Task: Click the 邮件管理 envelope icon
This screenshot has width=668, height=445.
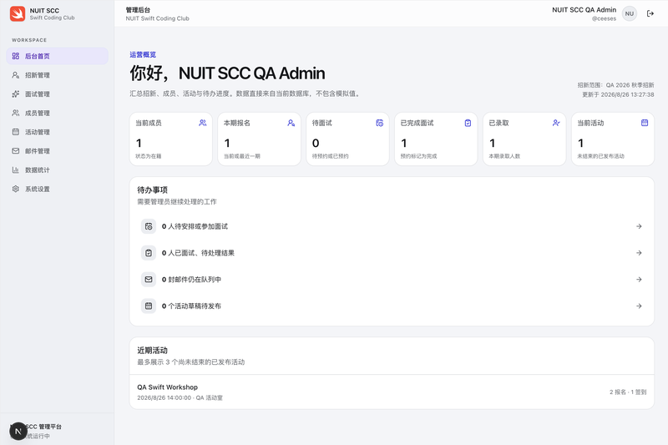Action: point(16,151)
